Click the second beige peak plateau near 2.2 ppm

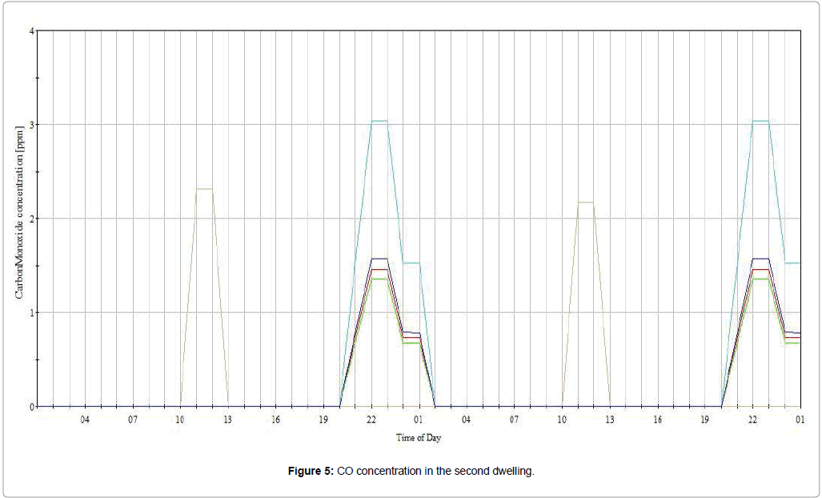[586, 202]
